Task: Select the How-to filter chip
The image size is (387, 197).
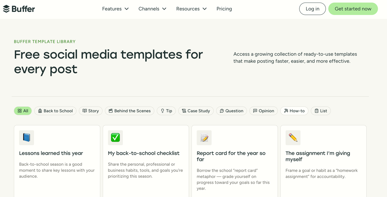Action: [294, 111]
